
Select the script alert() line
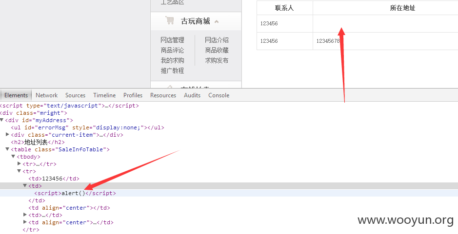(x=75, y=193)
